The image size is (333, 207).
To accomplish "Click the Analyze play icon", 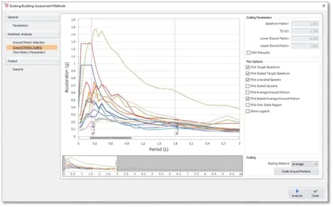I will coord(297,191).
